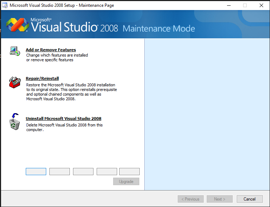Click the greyed-out Upgrade button
The image size is (270, 207).
(x=126, y=182)
